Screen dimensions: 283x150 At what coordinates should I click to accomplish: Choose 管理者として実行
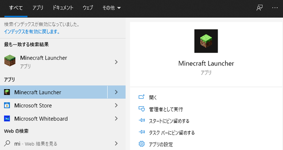[166, 109]
